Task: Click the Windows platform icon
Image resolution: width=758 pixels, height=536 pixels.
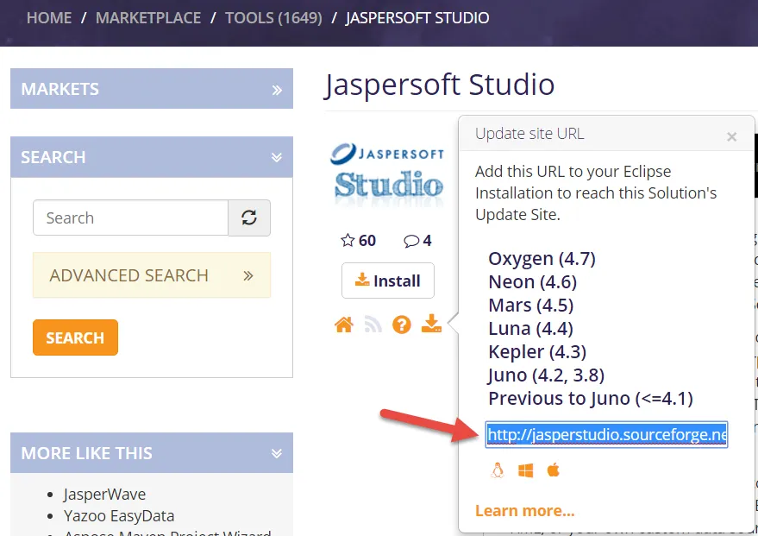Action: [525, 470]
